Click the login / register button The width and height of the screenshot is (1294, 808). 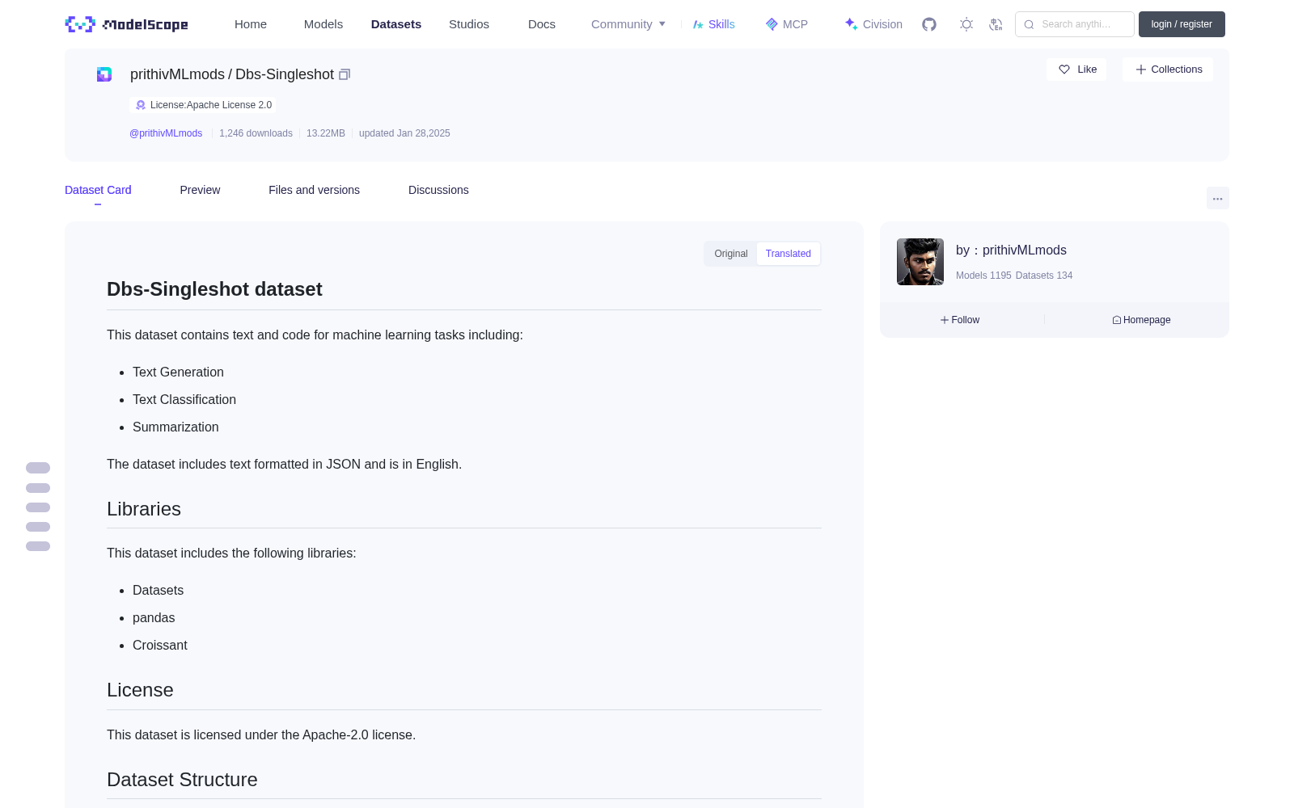tap(1182, 24)
